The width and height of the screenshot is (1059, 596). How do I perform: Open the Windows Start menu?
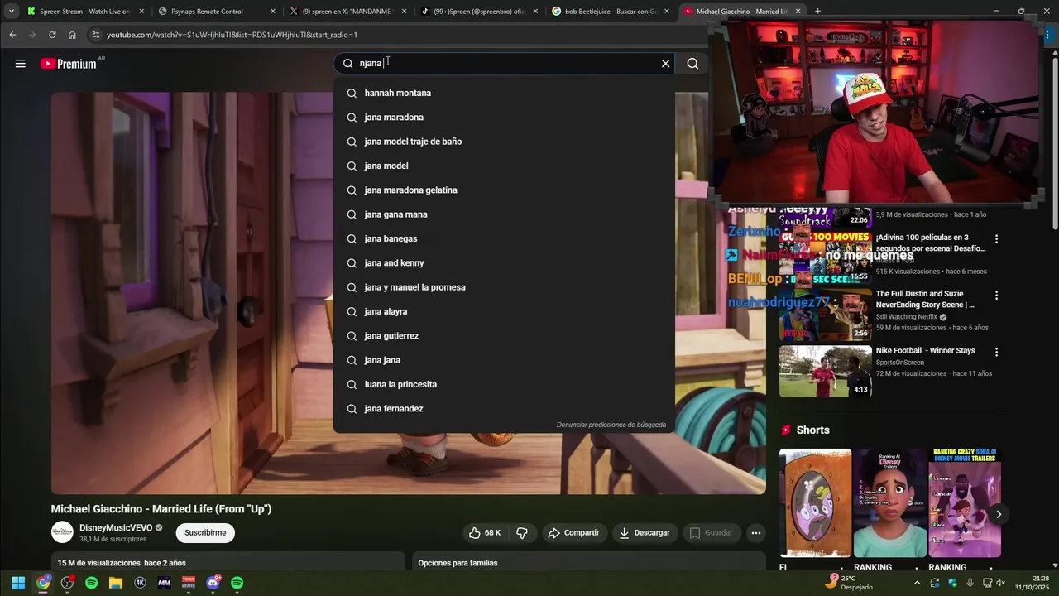click(18, 583)
